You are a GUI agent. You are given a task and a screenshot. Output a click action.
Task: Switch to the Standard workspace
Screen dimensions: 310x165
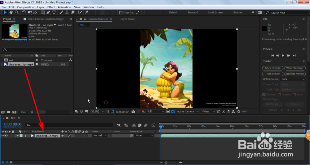[x=193, y=12]
